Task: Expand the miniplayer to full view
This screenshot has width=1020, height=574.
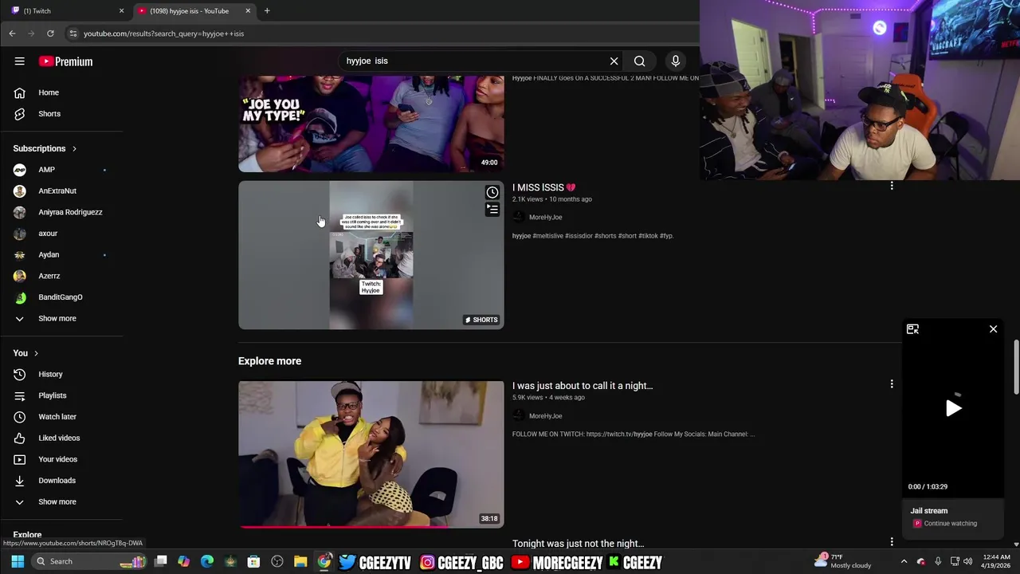Action: (x=912, y=329)
